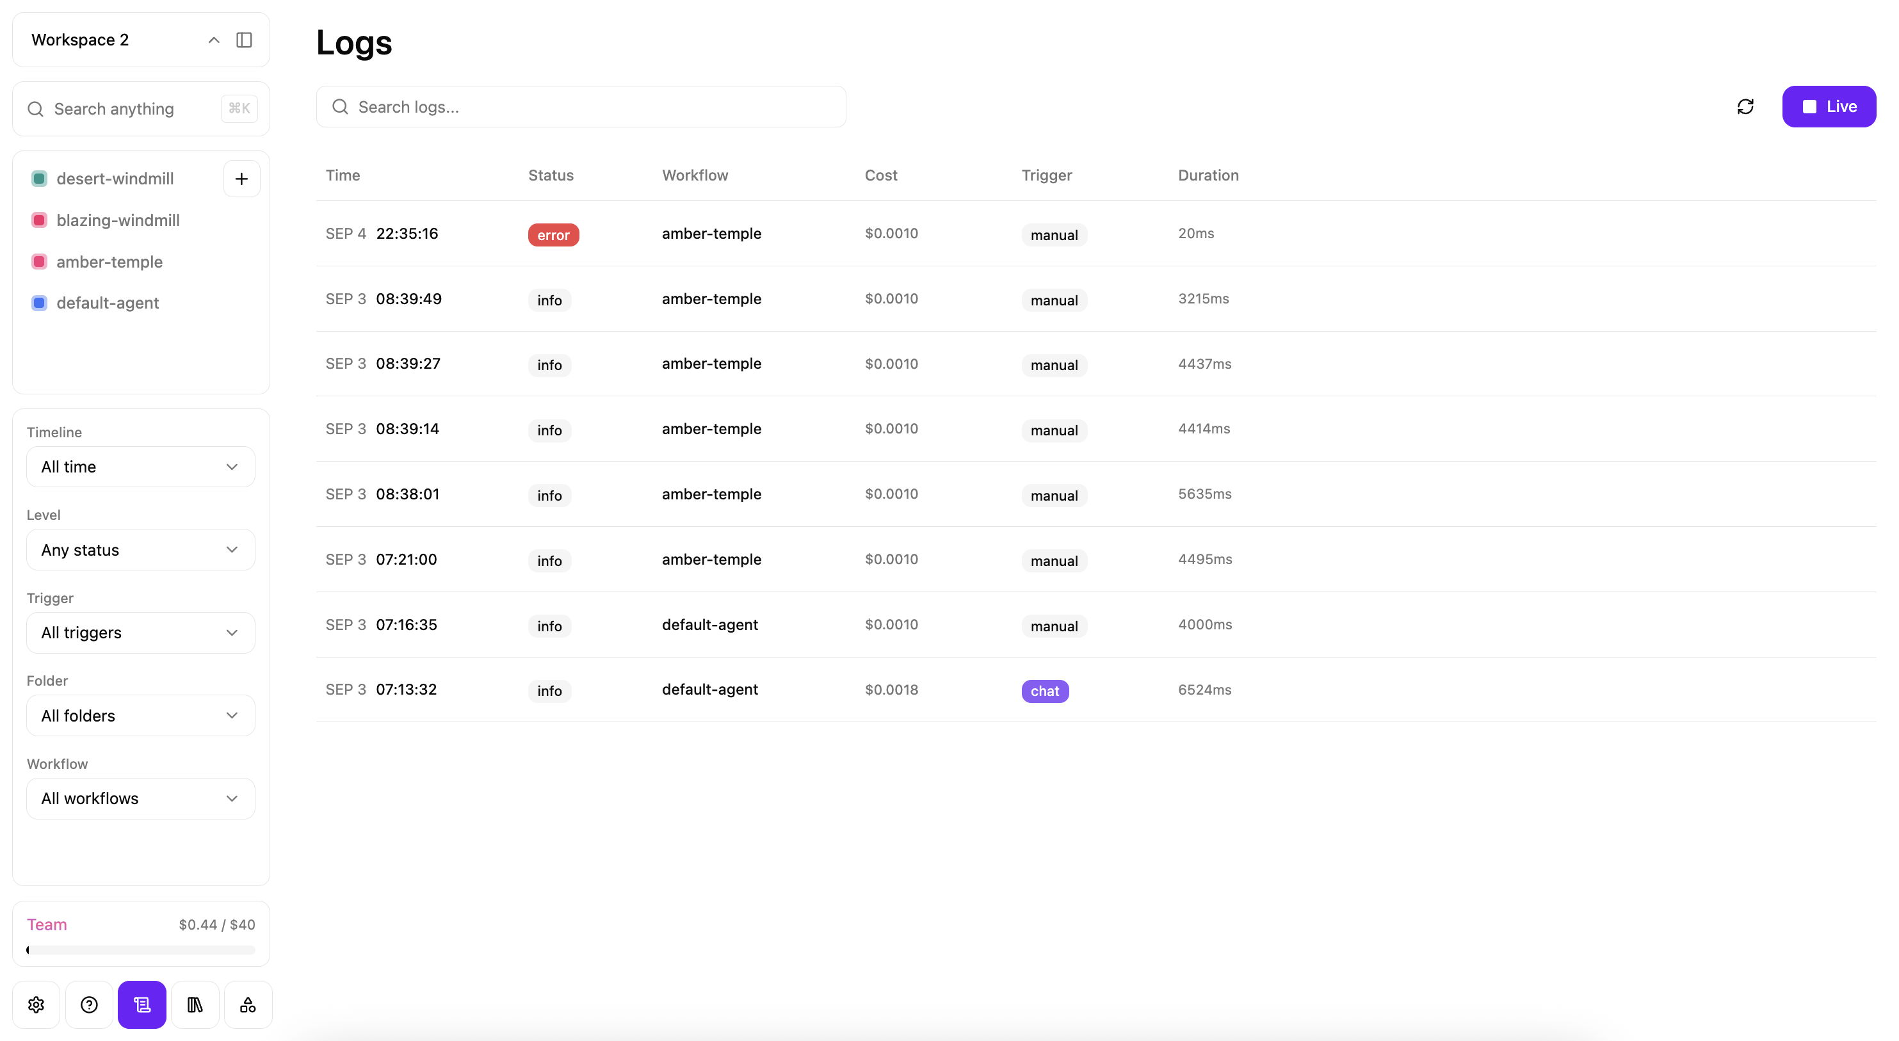Viewport: 1899px width, 1041px height.
Task: Select amber-temple in the agent list
Action: pos(110,262)
